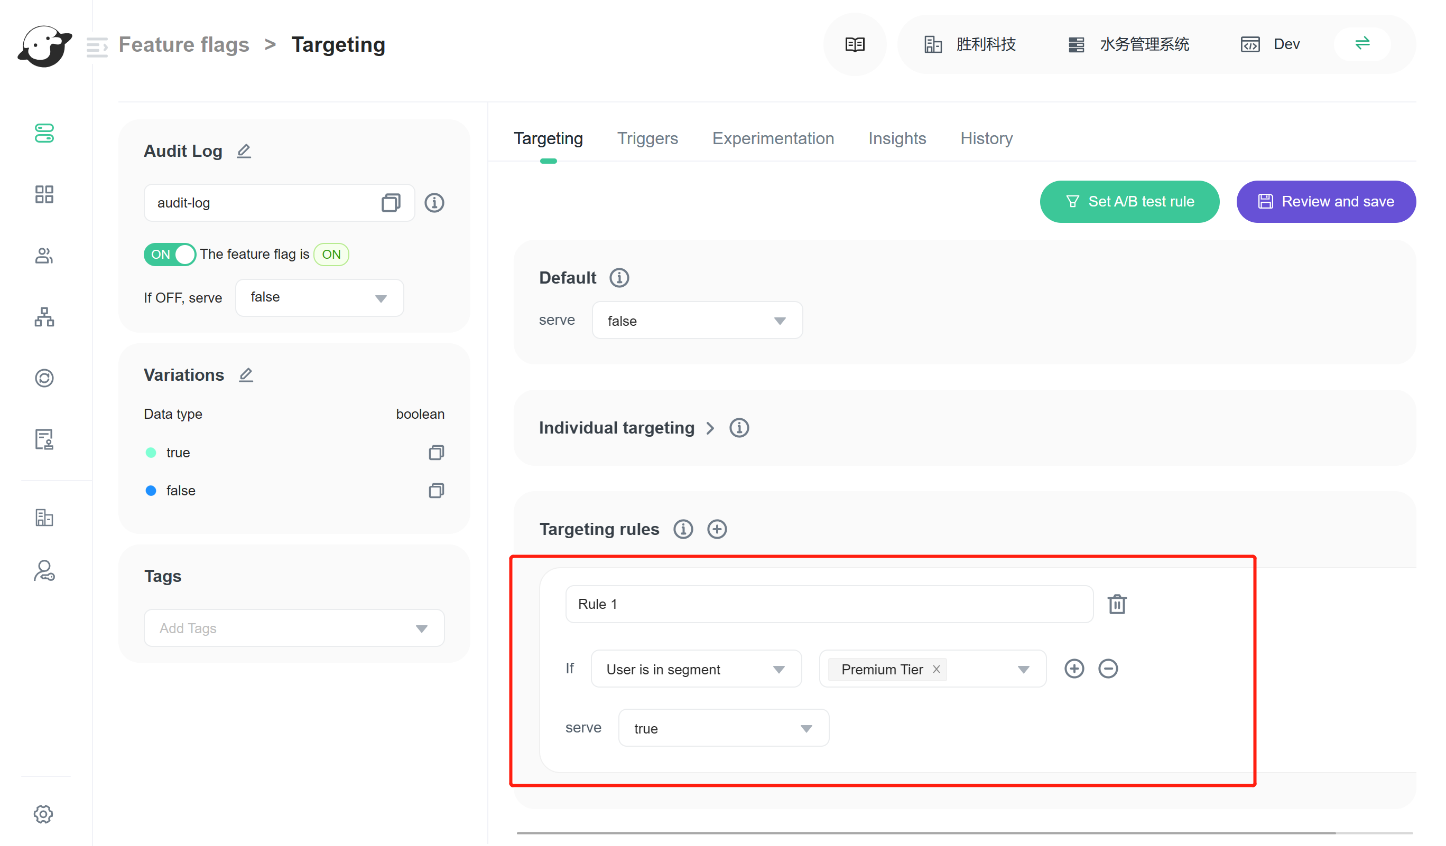The image size is (1446, 846).
Task: Open the user access sidebar icon
Action: [x=44, y=571]
